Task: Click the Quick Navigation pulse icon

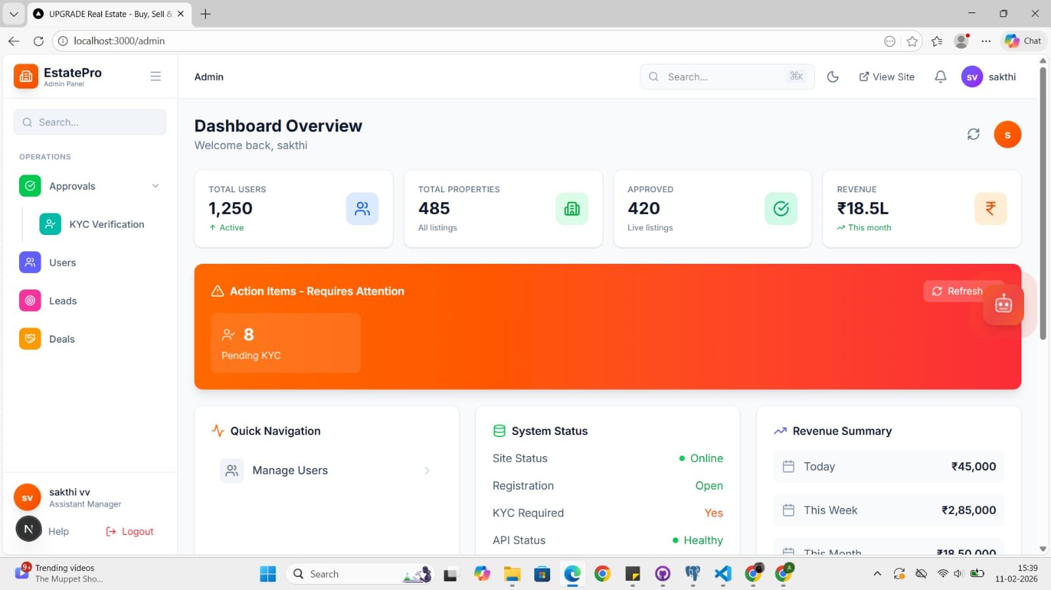Action: (x=218, y=431)
